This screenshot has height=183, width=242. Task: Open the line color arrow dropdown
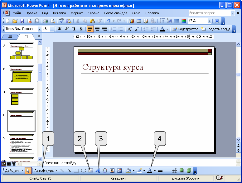(x=144, y=171)
